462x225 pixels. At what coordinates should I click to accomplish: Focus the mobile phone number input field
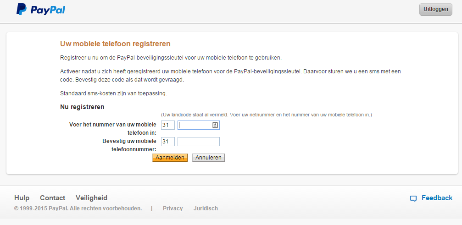[x=199, y=125]
